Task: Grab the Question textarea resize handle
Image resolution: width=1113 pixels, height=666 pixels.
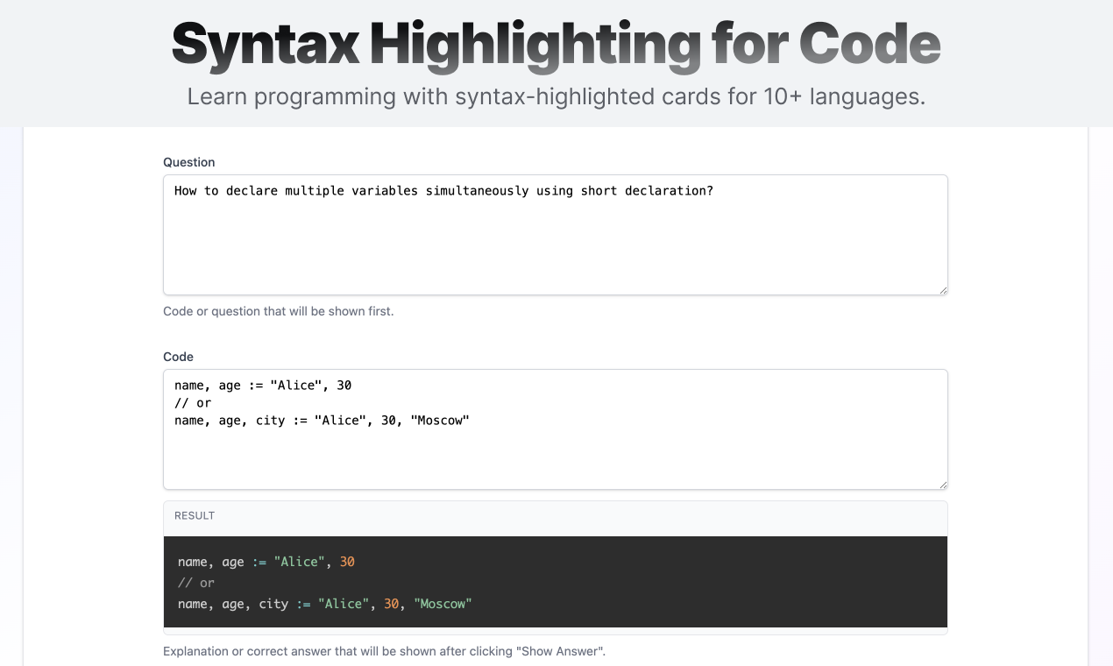Action: 942,289
